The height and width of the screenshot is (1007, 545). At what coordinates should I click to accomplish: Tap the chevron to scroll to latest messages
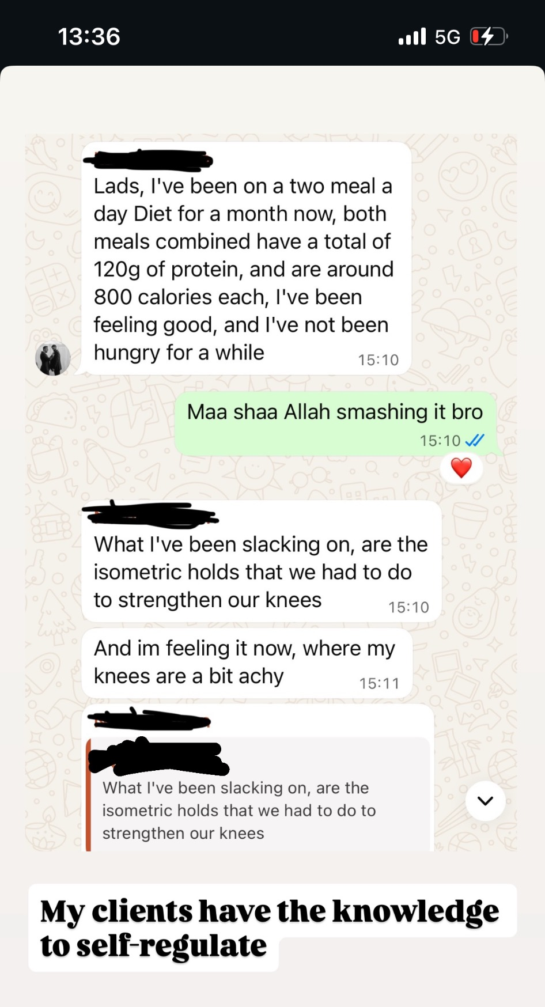485,801
